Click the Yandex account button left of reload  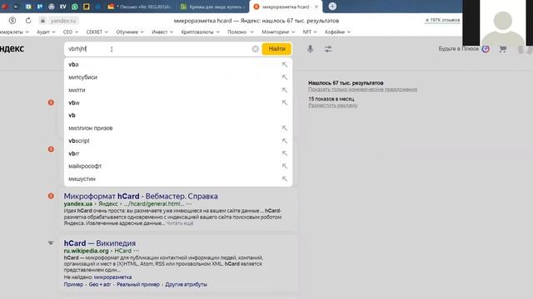12,21
